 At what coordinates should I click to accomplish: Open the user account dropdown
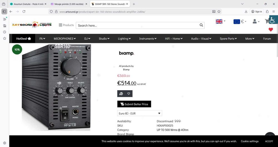(x=256, y=21)
